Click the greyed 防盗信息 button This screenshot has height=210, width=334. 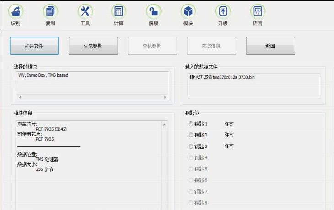point(211,46)
